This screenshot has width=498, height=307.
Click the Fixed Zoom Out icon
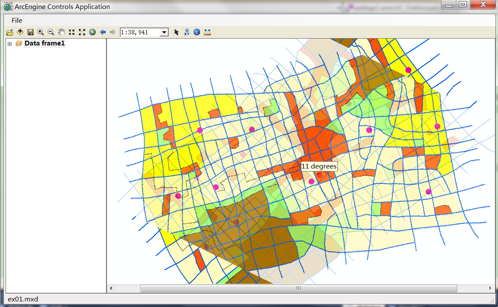[82, 32]
